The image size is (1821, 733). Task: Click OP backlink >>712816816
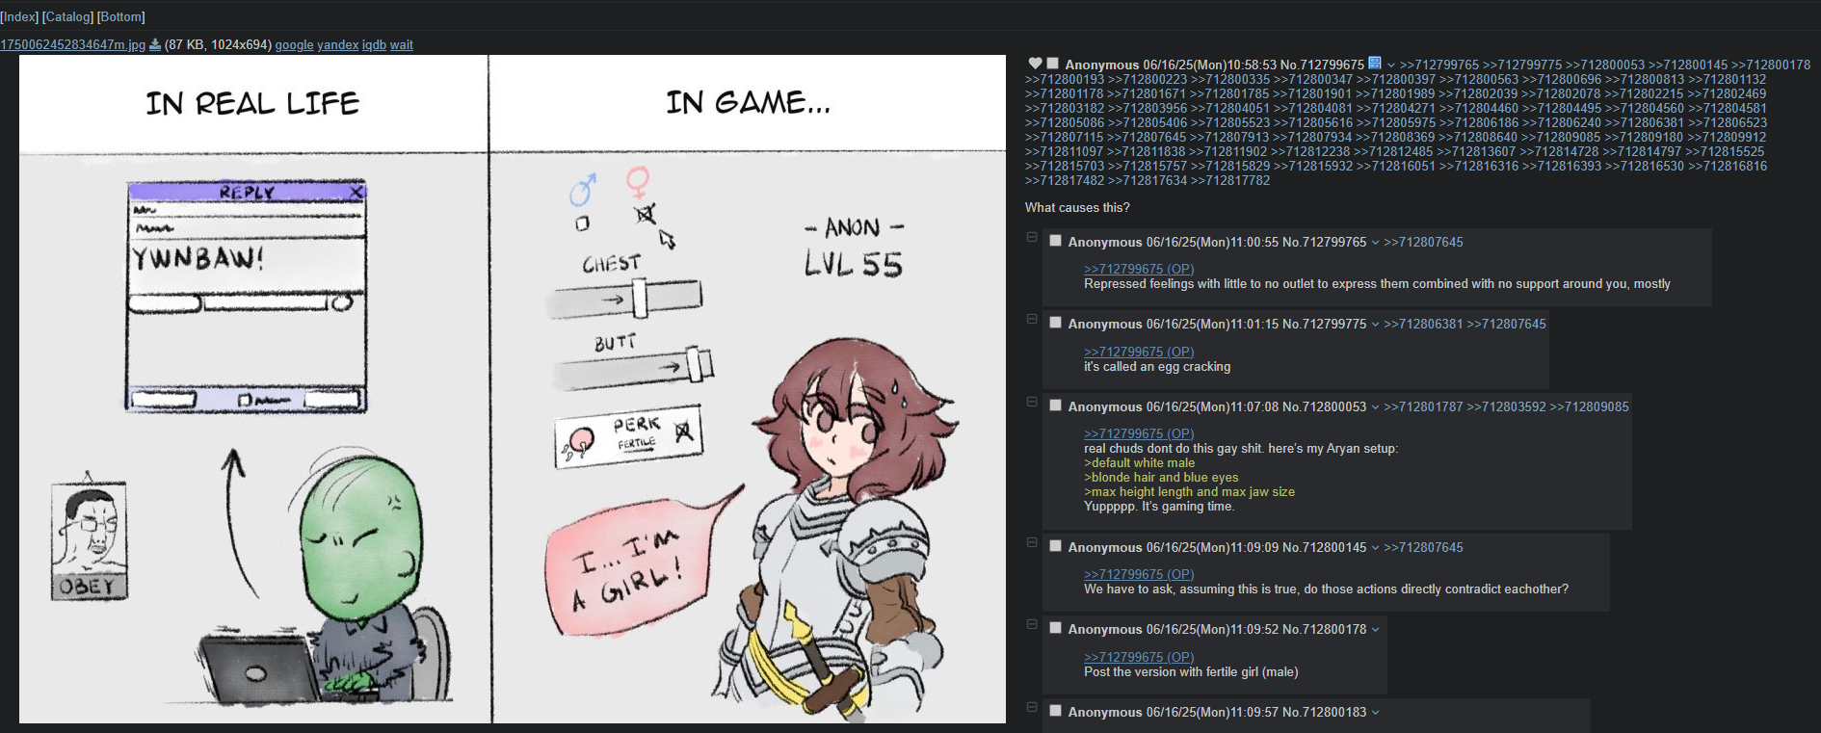tap(1728, 167)
